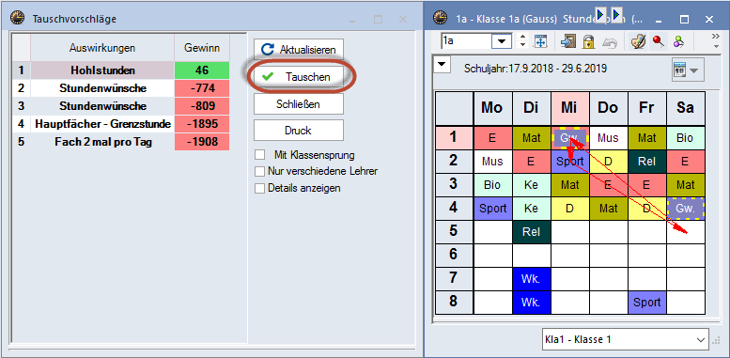Open the 1a class selector dropdown
The image size is (730, 358).
[502, 41]
